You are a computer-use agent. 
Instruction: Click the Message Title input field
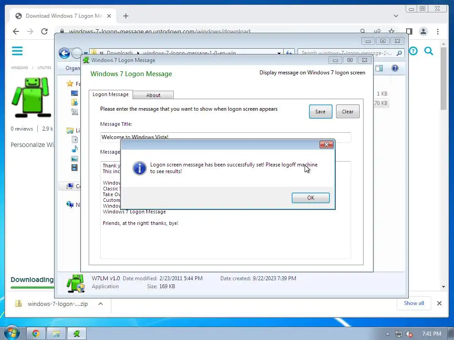[x=226, y=137]
